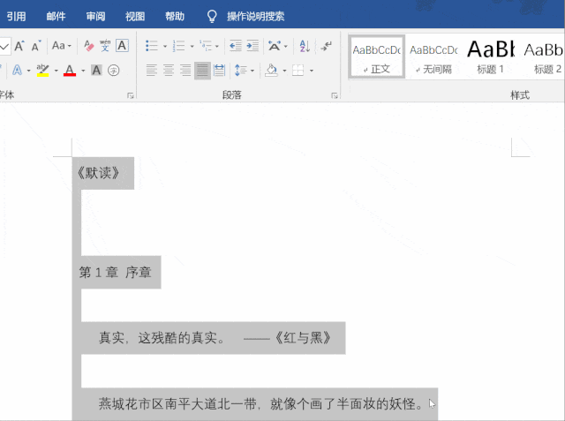The width and height of the screenshot is (565, 421).
Task: Toggle the Character Shading gray A
Action: point(96,71)
